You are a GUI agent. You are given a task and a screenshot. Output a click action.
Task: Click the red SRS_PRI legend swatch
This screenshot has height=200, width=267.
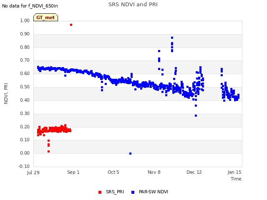tap(100, 192)
